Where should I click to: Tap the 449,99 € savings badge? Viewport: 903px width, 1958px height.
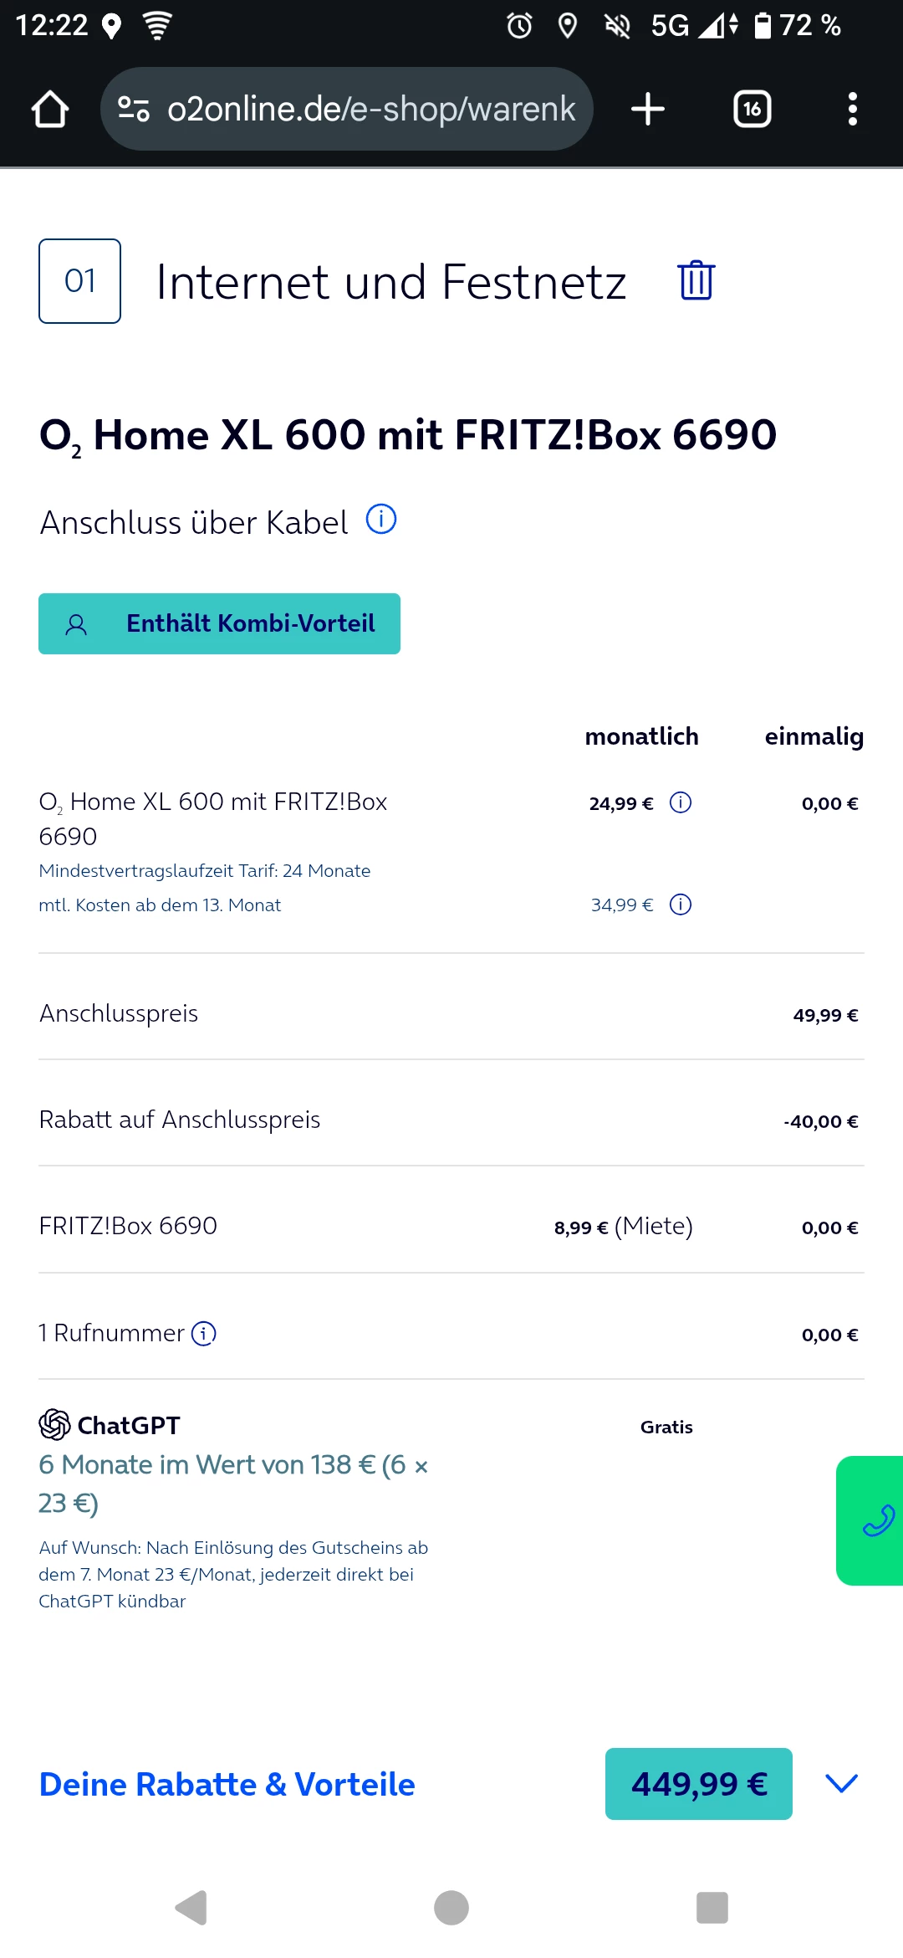(x=698, y=1784)
